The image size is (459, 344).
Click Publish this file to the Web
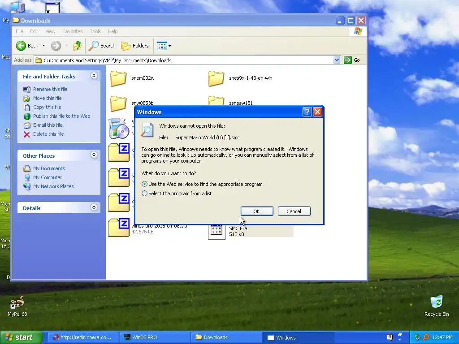coord(61,116)
